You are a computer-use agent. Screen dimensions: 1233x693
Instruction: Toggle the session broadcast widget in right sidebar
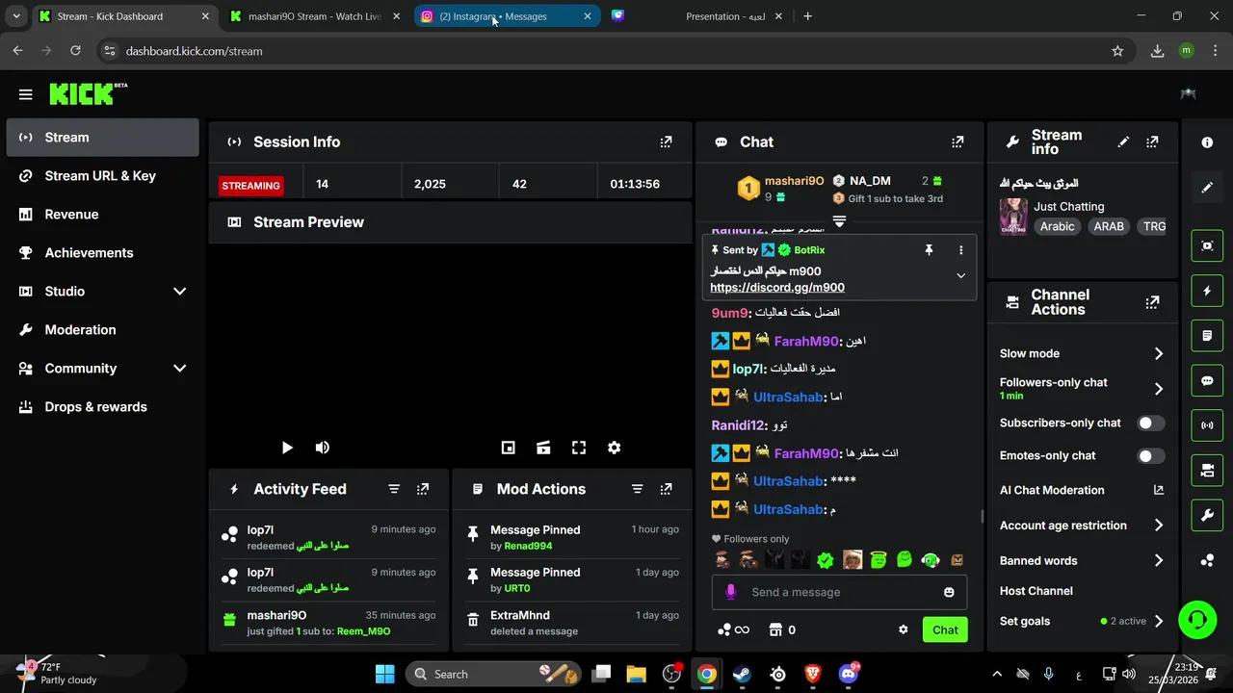point(1207,425)
